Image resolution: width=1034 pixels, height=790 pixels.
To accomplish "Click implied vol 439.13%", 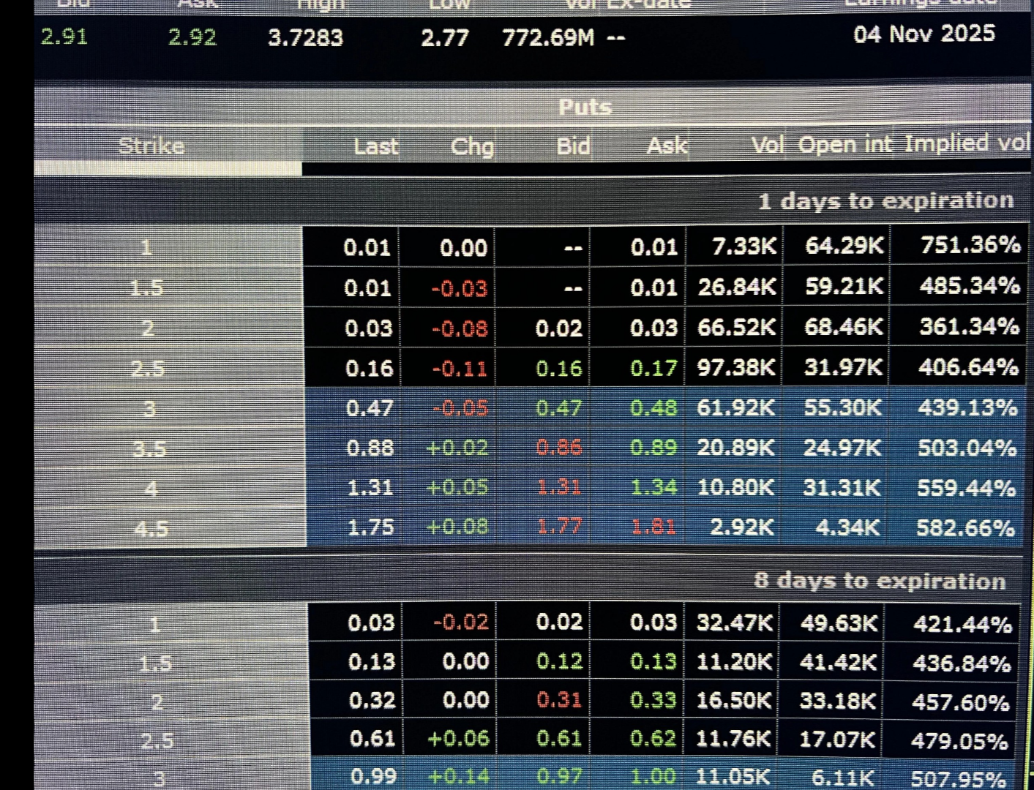I will tap(967, 407).
